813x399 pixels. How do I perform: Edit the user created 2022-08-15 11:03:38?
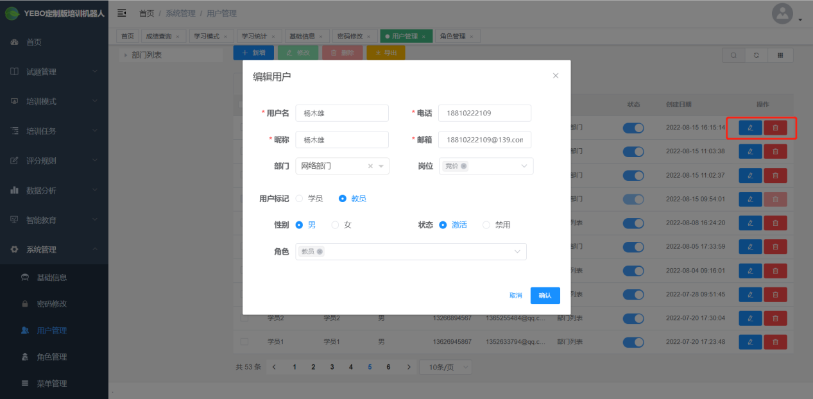tap(750, 151)
